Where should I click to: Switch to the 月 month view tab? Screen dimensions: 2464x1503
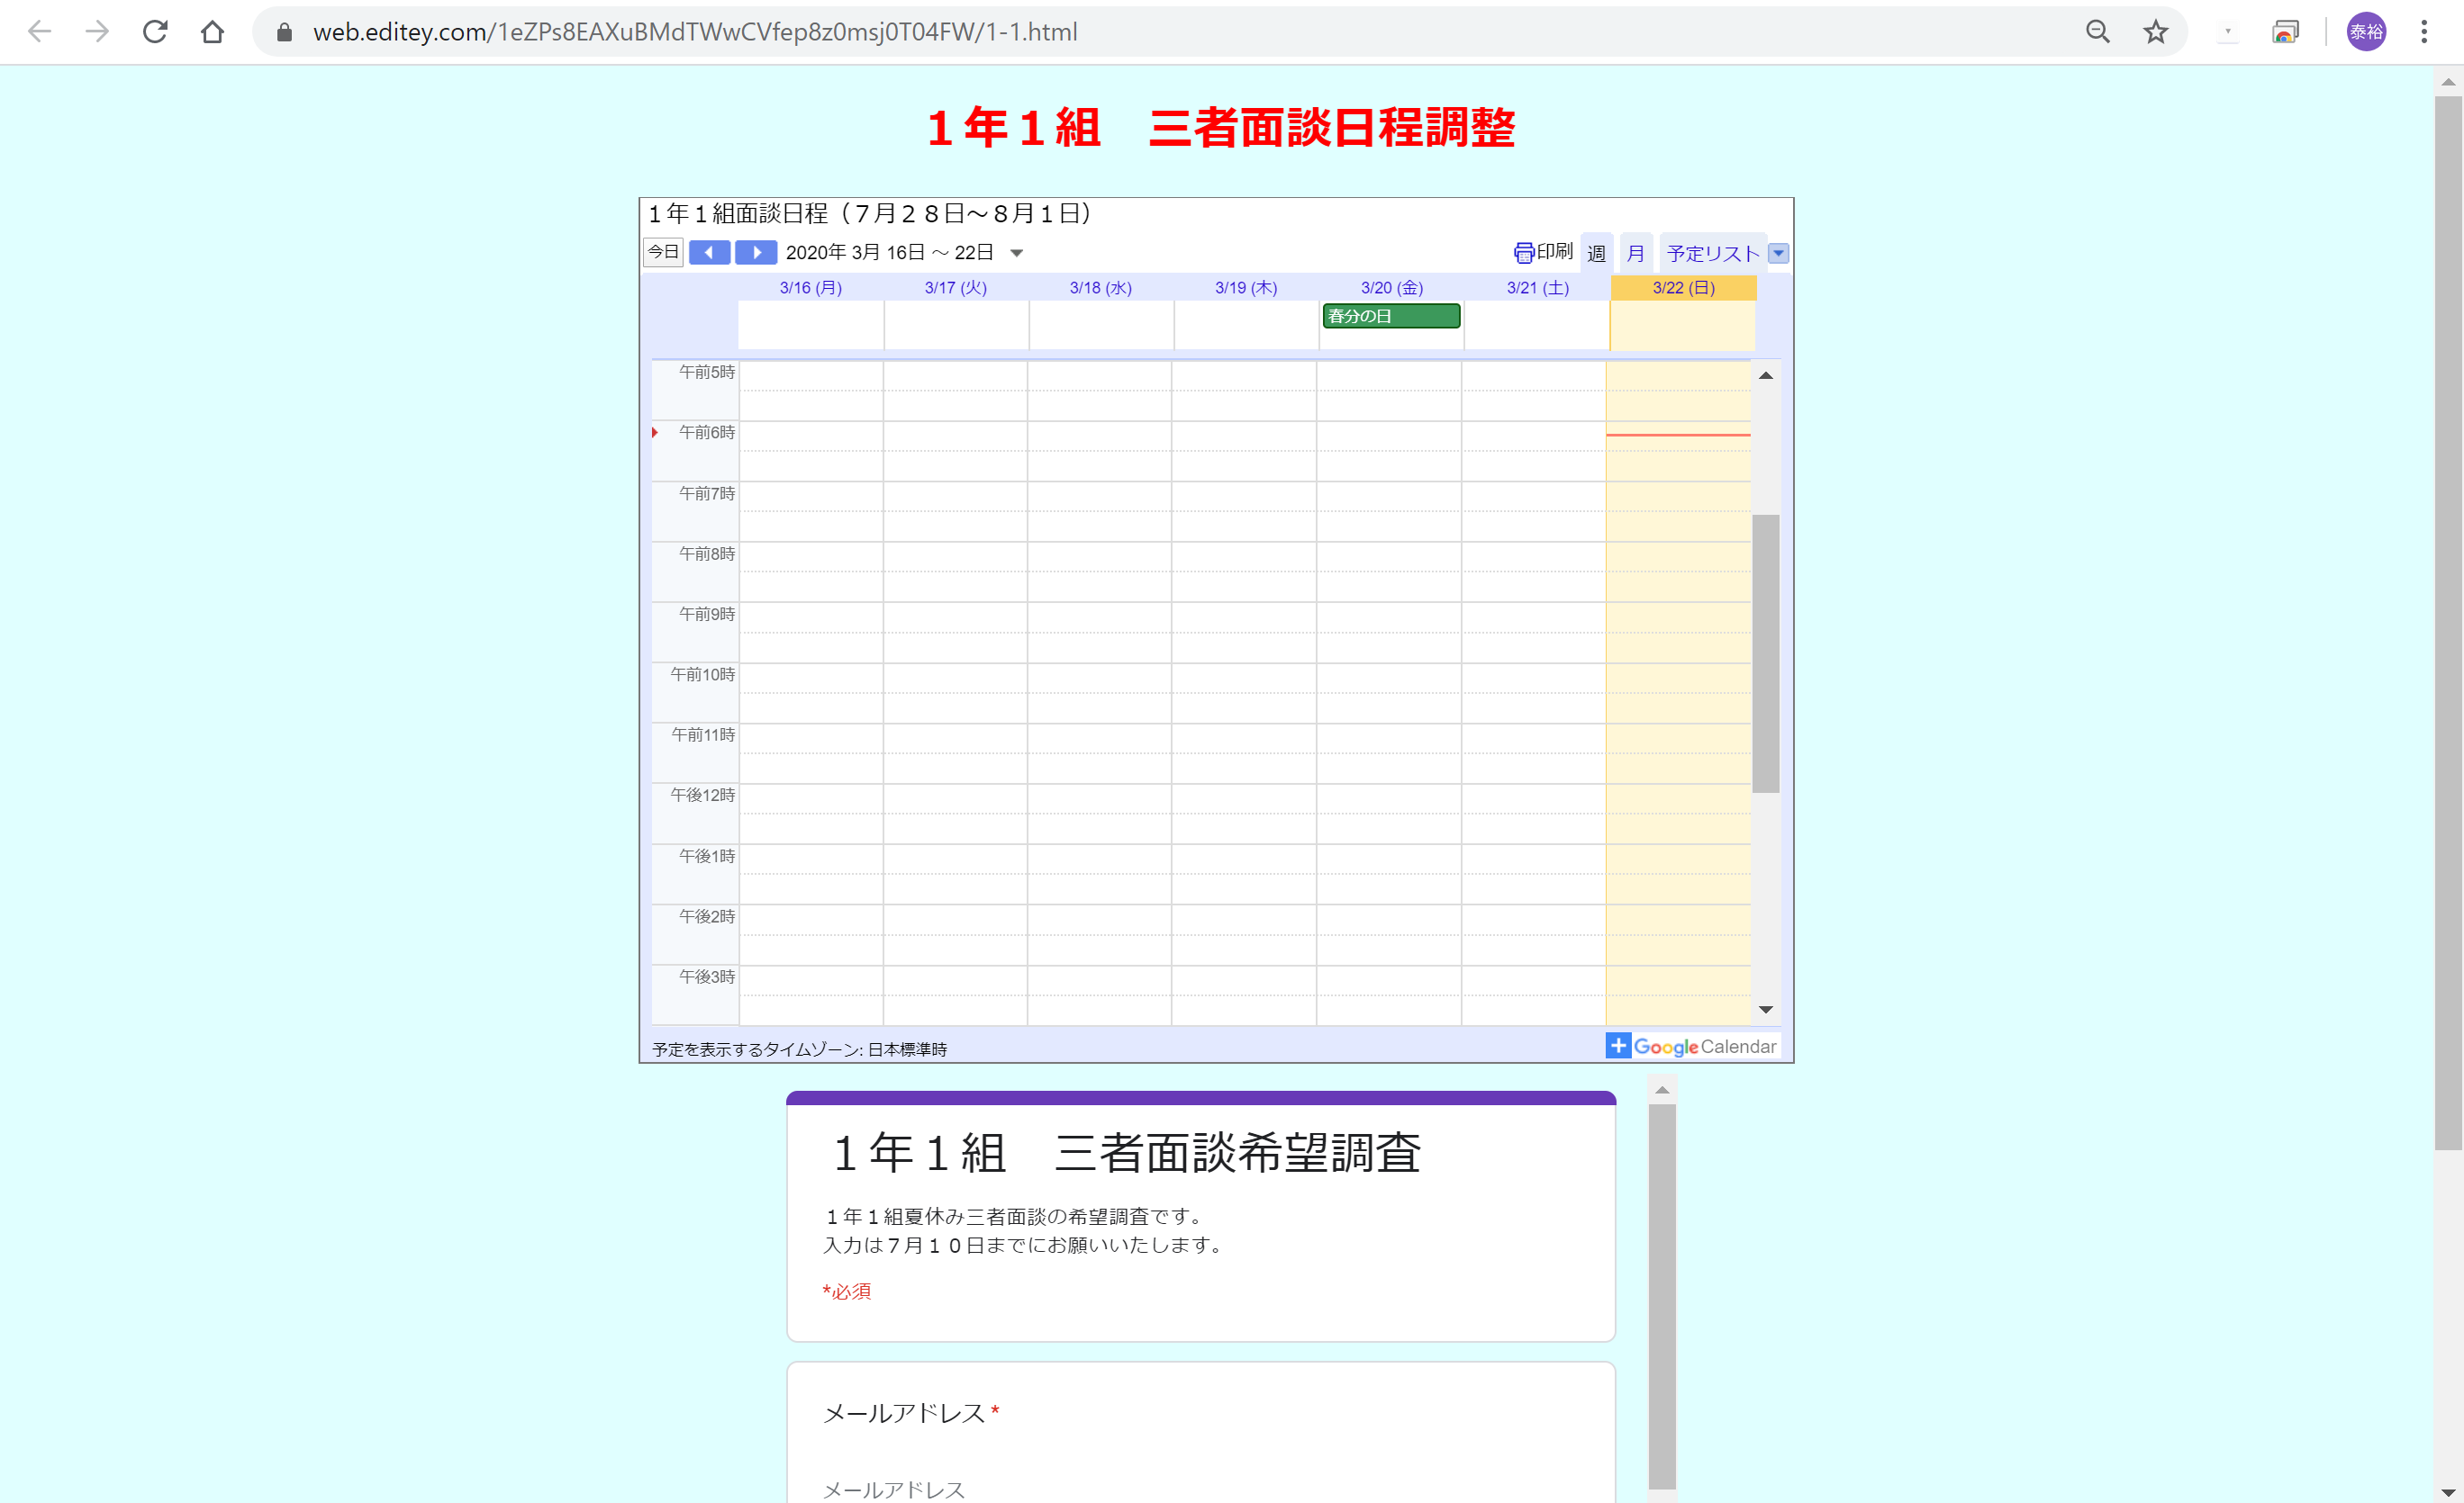(x=1635, y=254)
